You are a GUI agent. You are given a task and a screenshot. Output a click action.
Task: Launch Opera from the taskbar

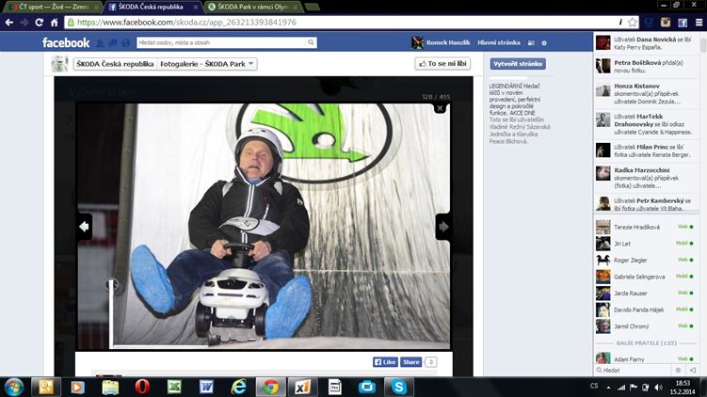tap(142, 387)
